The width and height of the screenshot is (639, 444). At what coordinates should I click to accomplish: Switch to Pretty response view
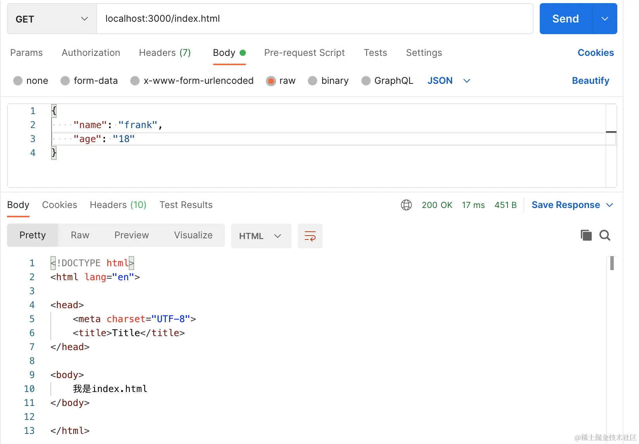[x=33, y=235]
